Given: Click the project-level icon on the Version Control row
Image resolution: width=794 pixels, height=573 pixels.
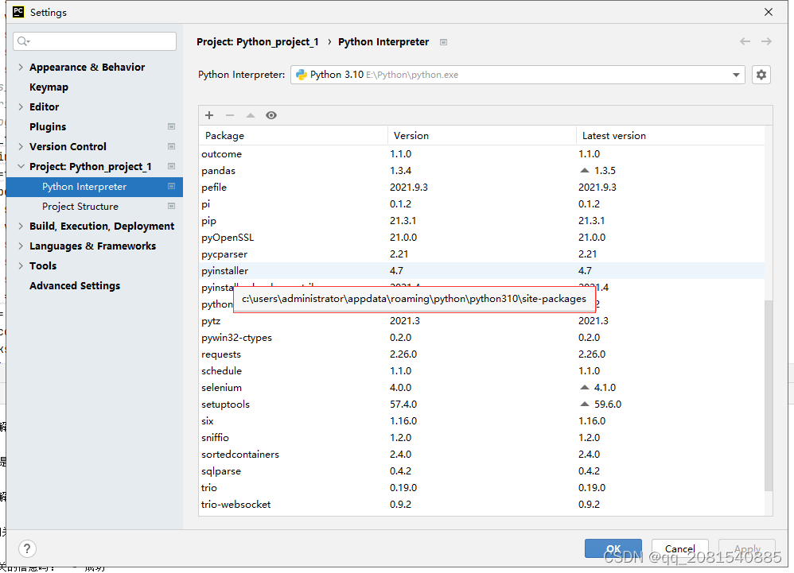Looking at the screenshot, I should pyautogui.click(x=171, y=147).
